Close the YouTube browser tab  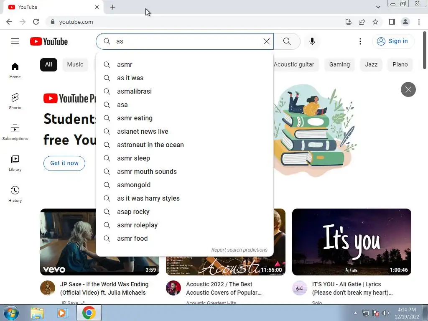(97, 7)
